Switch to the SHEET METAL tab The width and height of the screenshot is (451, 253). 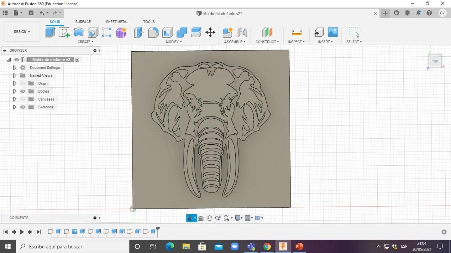click(x=117, y=22)
